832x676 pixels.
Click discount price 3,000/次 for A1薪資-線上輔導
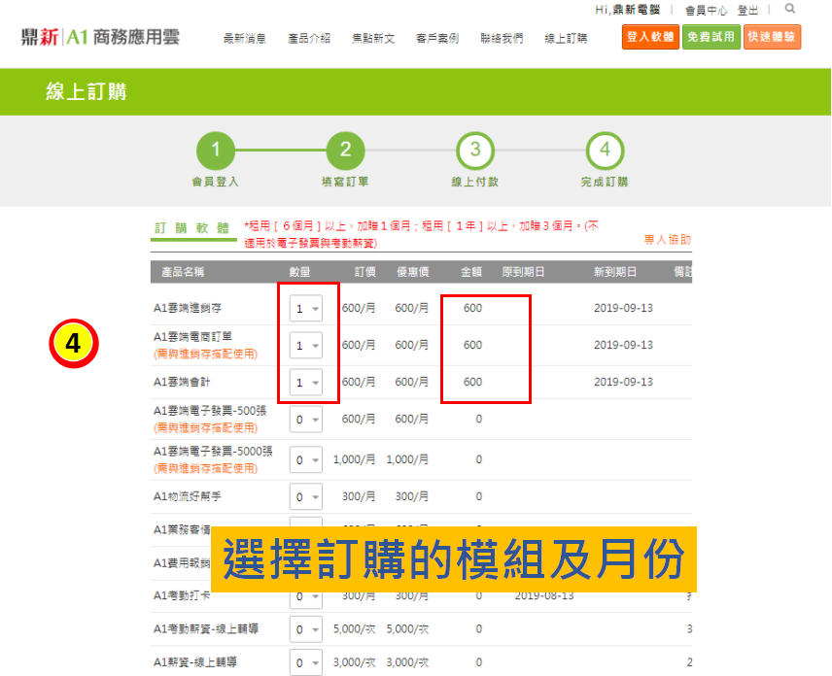[407, 662]
